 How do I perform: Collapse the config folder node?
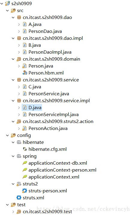pyautogui.click(x=8, y=135)
